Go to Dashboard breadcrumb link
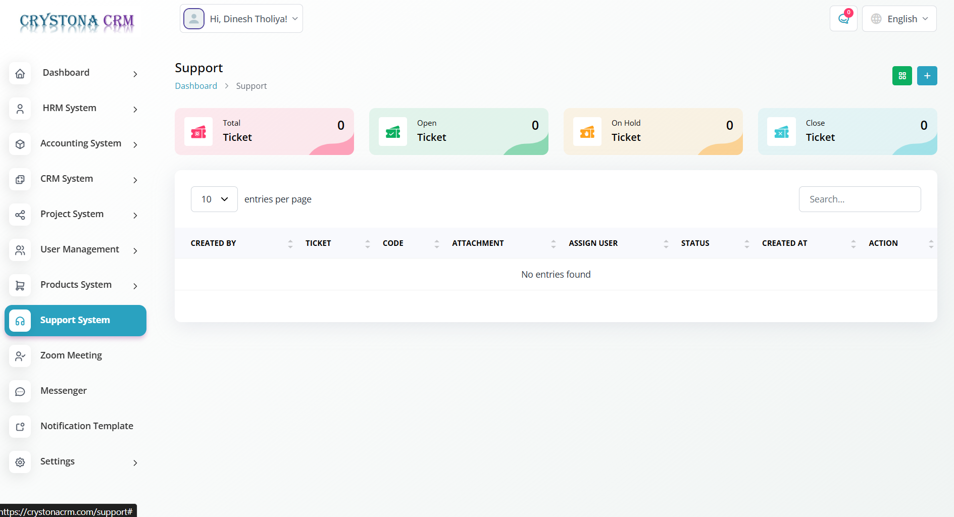This screenshot has width=954, height=517. tap(196, 86)
